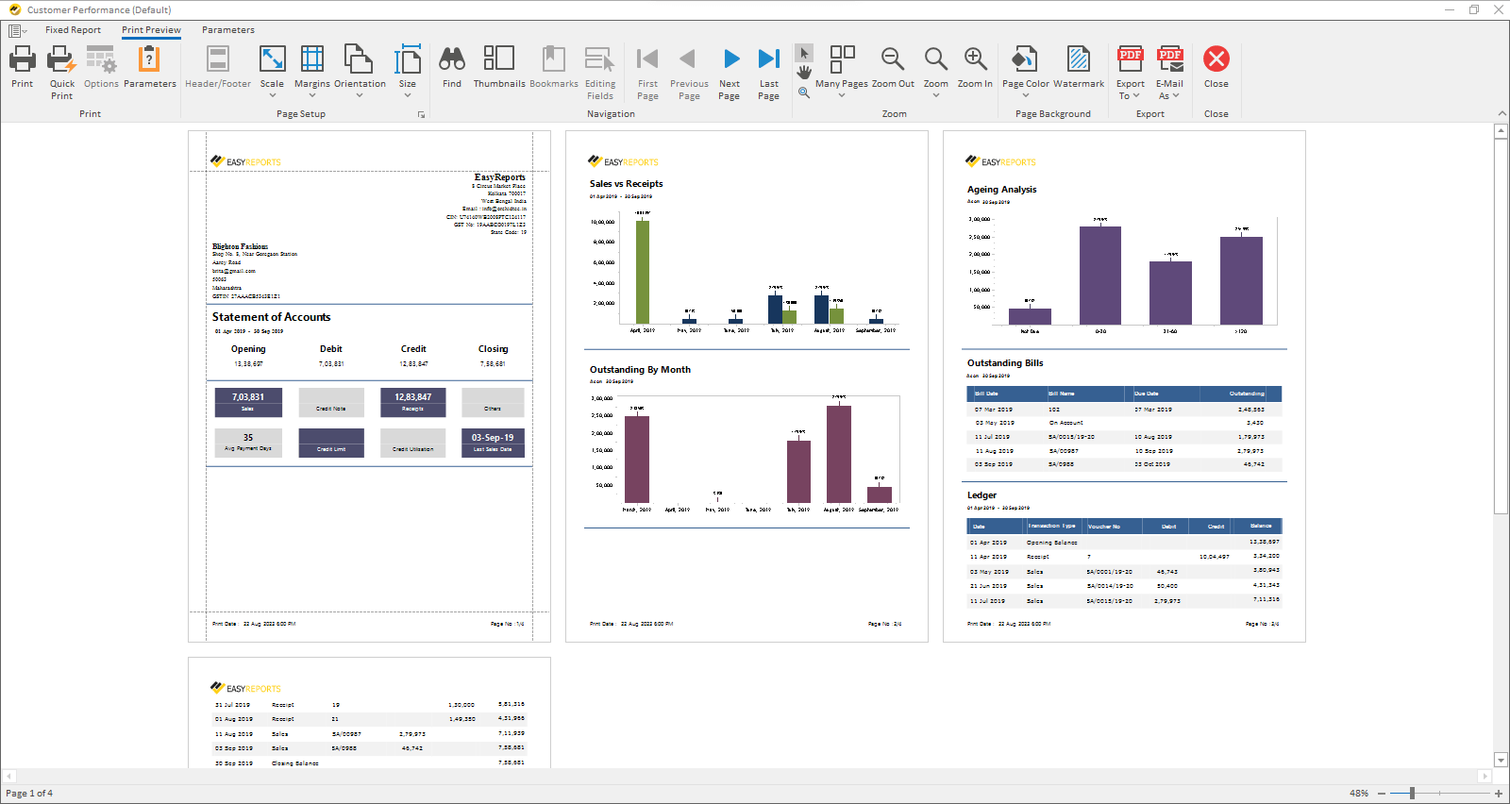Image resolution: width=1510 pixels, height=804 pixels.
Task: Open the Header/Footer tool
Action: click(218, 60)
